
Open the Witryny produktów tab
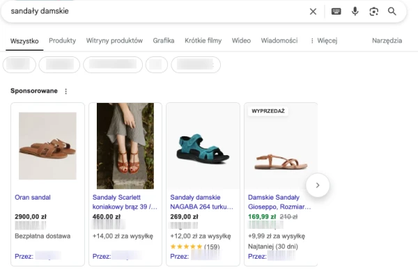[x=114, y=40]
